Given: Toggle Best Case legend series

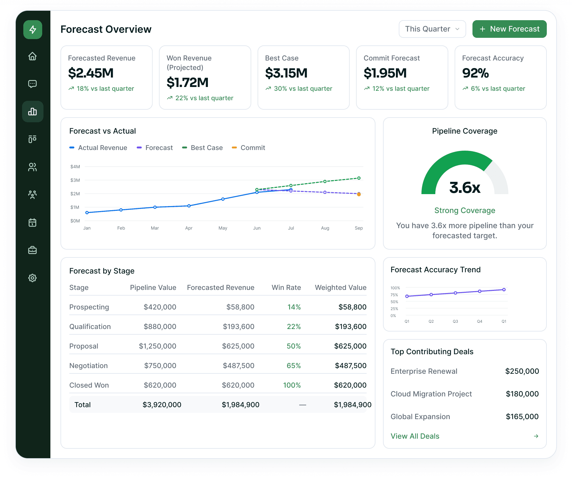Looking at the screenshot, I should (202, 148).
